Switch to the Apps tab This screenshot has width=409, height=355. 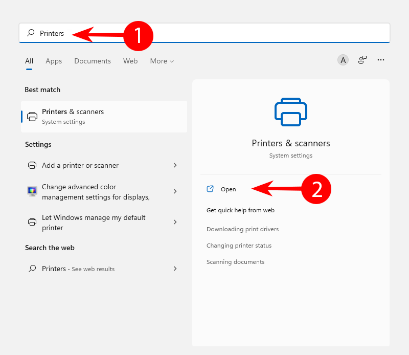(x=54, y=61)
